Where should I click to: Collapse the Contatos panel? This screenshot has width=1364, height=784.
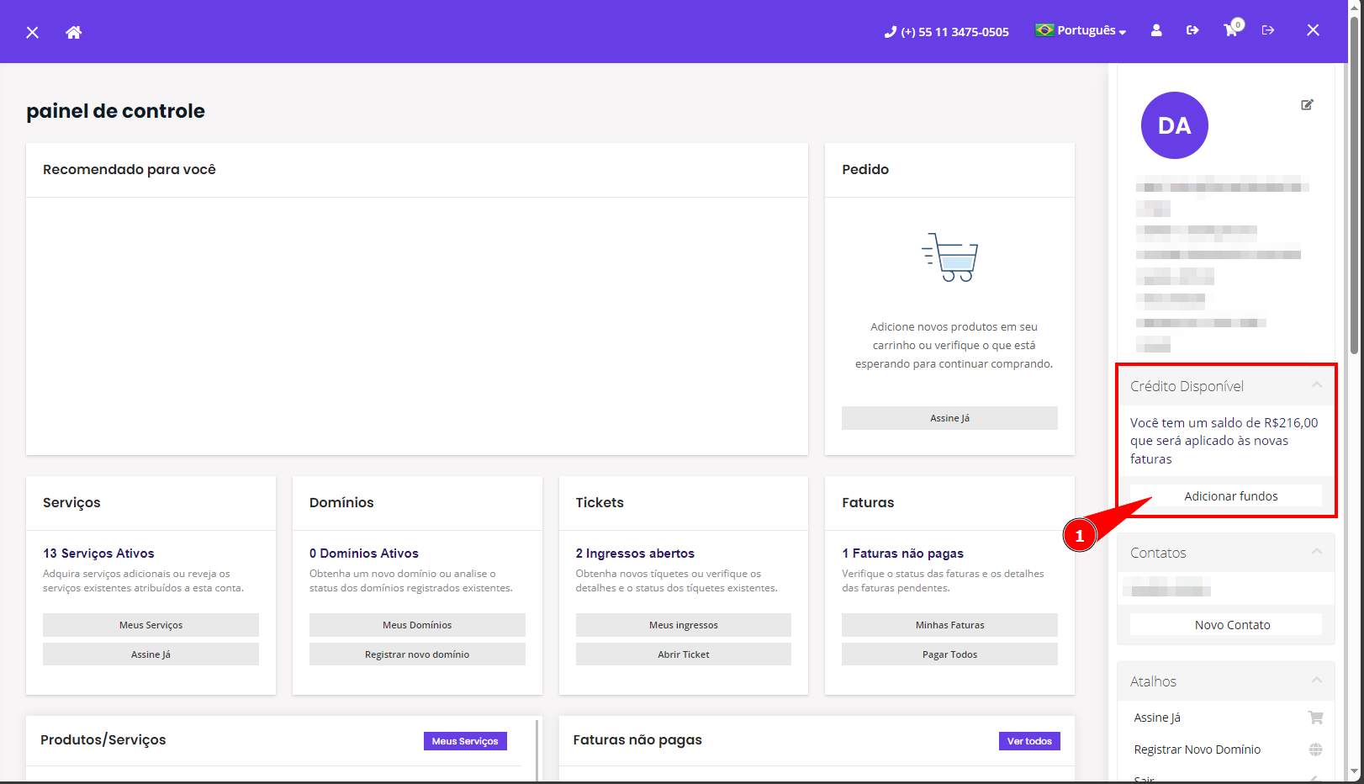coord(1316,552)
